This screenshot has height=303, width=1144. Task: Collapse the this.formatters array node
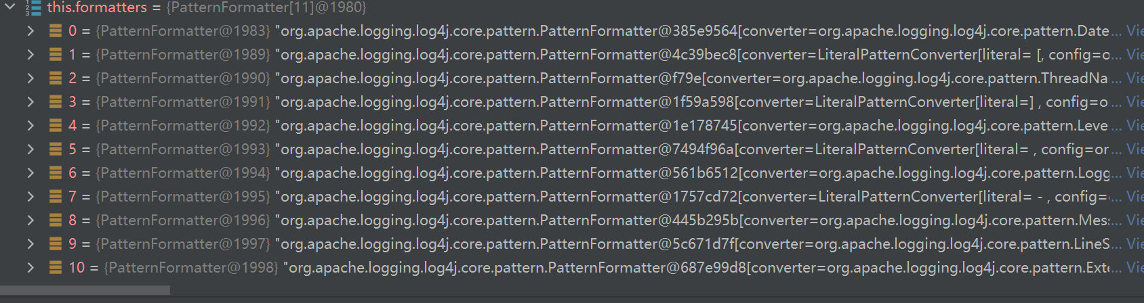(x=10, y=7)
